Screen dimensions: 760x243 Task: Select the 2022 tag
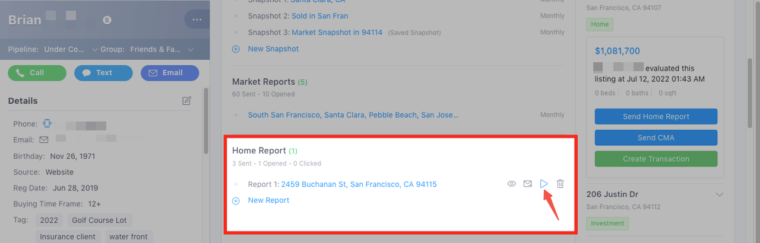point(49,220)
